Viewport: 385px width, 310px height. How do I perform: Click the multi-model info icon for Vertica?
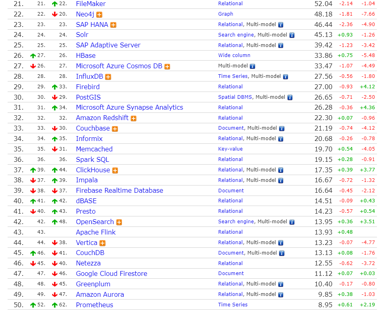pos(281,243)
